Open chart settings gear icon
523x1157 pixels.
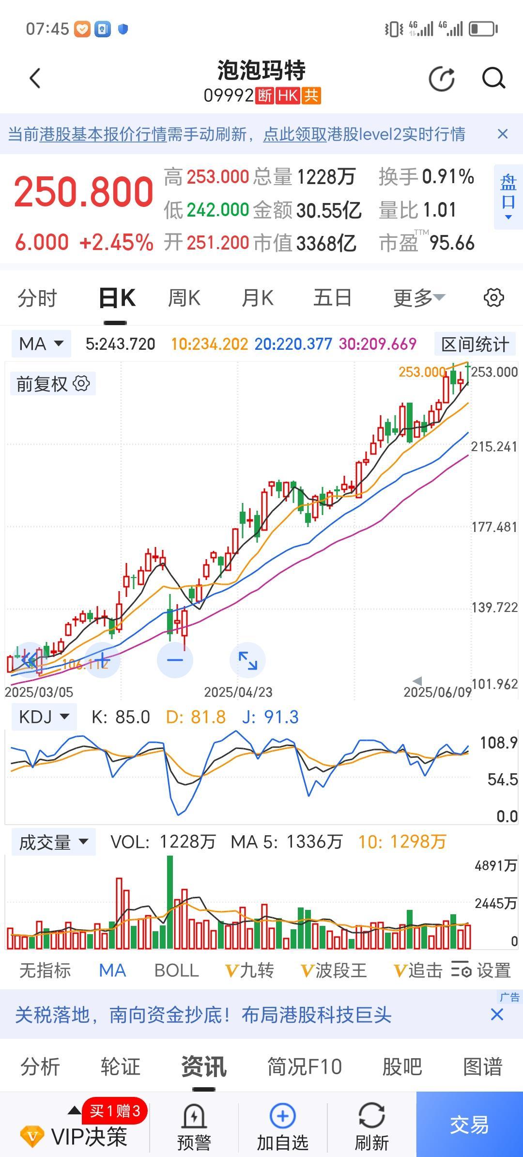(x=493, y=297)
